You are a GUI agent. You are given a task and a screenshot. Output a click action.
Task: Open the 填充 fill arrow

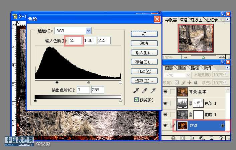(x=226, y=82)
